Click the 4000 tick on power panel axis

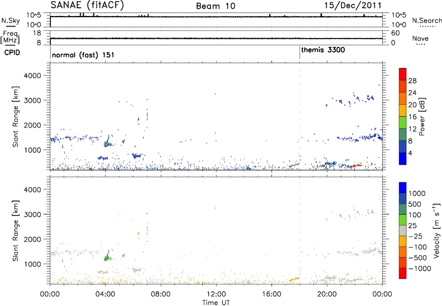(x=32, y=76)
